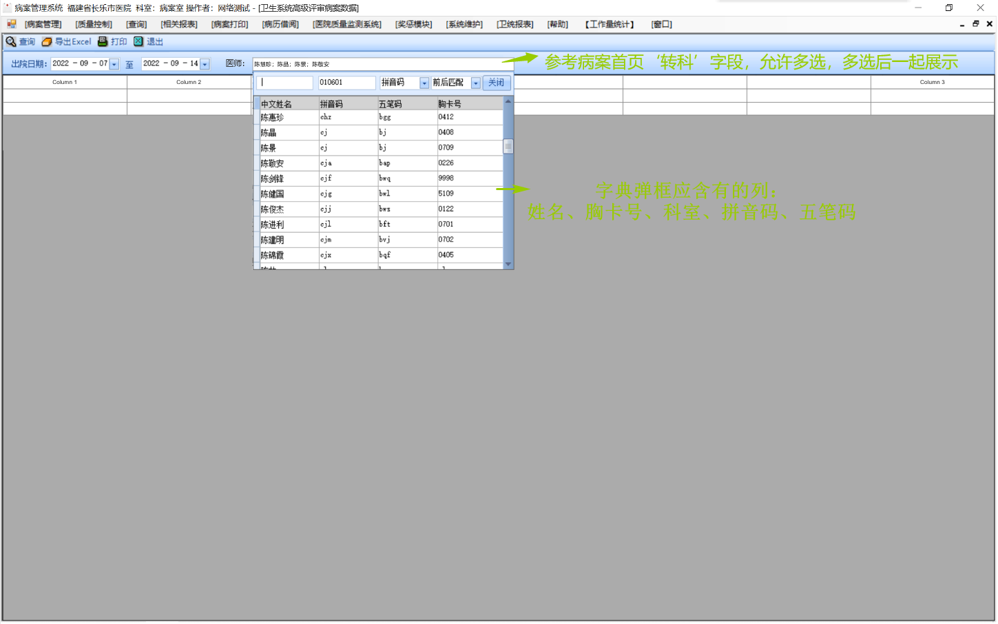Viewport: 998px width, 624px height.
Task: Open the 质量控制 menu
Action: pyautogui.click(x=94, y=25)
